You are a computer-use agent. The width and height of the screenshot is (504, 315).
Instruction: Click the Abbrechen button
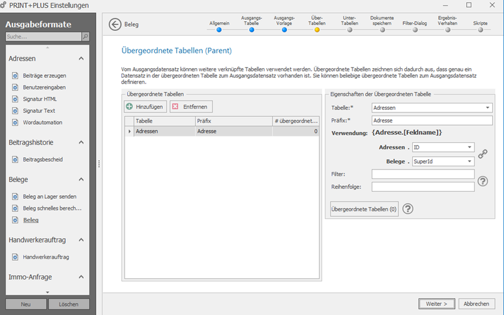click(x=476, y=304)
